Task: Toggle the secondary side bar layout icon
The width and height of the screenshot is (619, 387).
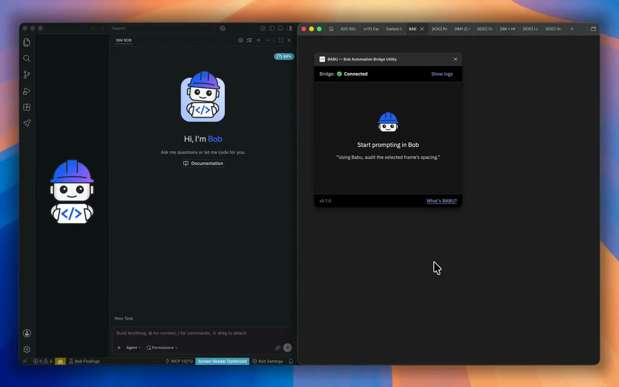Action: [x=289, y=28]
